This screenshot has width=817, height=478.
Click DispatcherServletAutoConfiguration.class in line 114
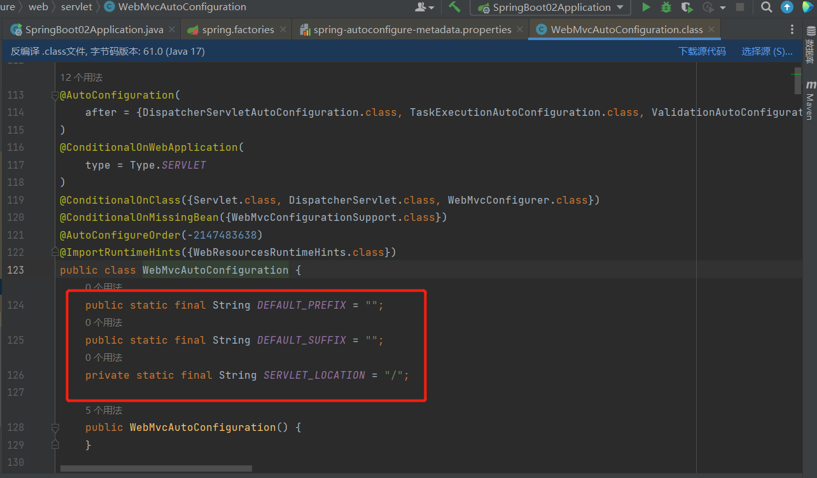click(x=270, y=112)
